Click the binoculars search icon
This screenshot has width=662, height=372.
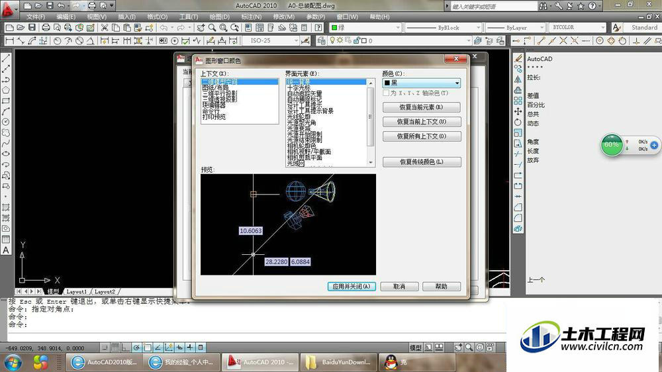click(x=544, y=6)
